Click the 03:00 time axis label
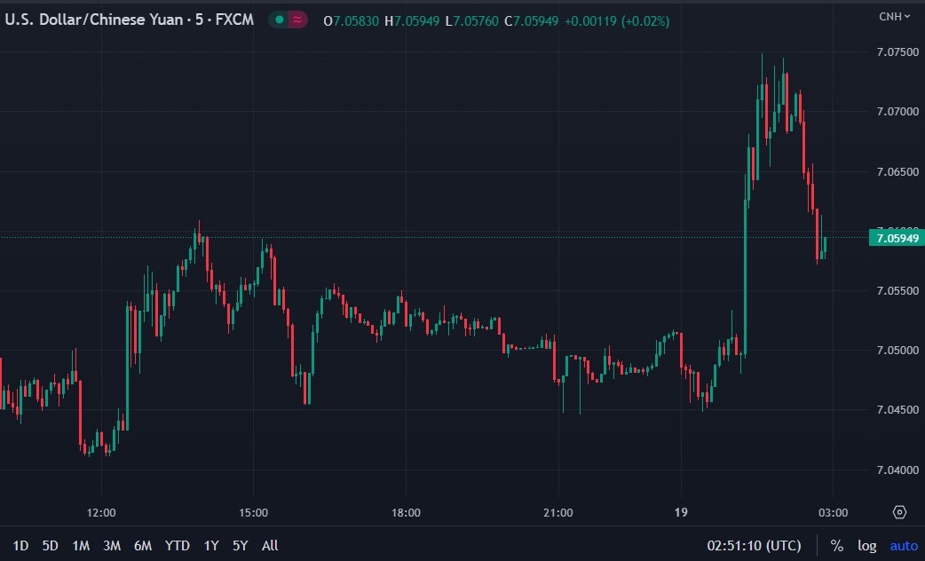925x561 pixels. tap(833, 513)
